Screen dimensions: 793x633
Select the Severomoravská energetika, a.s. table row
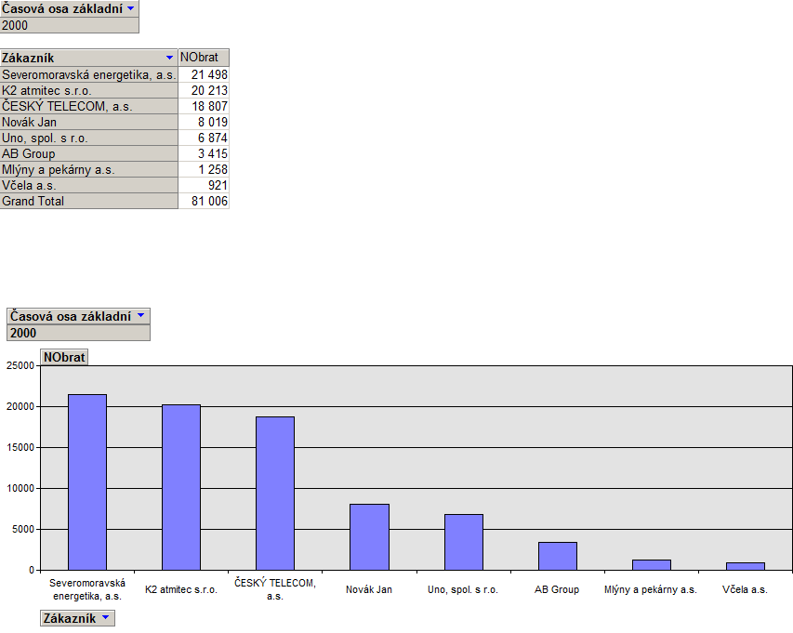(x=114, y=75)
